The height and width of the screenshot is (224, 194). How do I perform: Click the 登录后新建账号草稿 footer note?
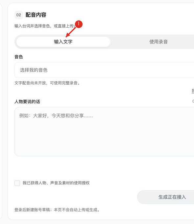click(57, 210)
